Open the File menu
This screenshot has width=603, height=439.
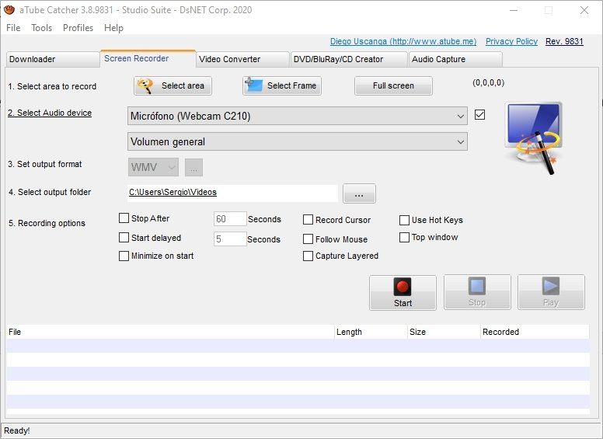[13, 28]
